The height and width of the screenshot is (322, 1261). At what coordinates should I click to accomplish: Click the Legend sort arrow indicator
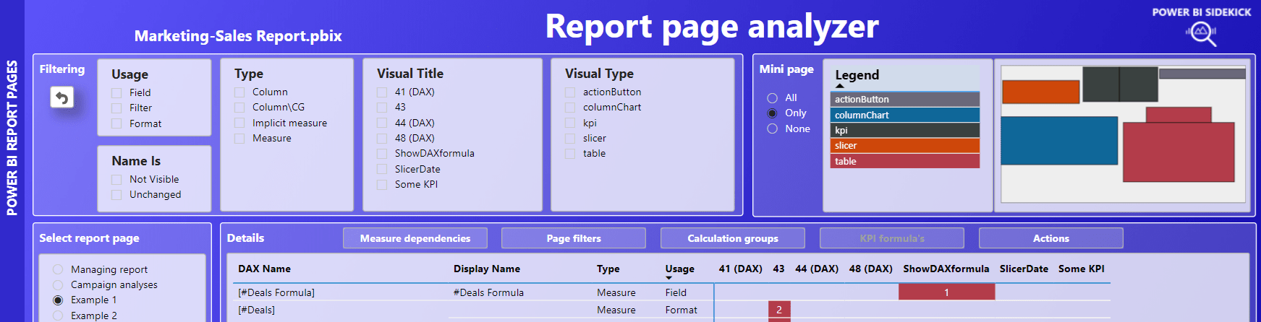click(839, 86)
